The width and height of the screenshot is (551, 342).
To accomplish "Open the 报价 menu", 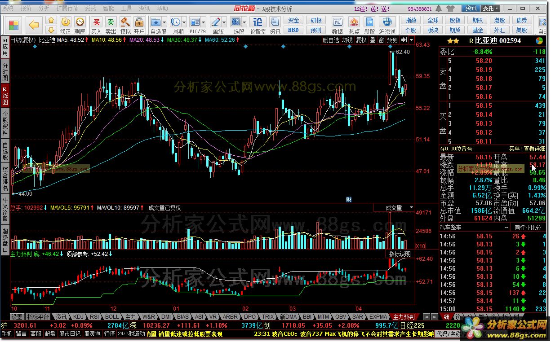I will (x=26, y=8).
